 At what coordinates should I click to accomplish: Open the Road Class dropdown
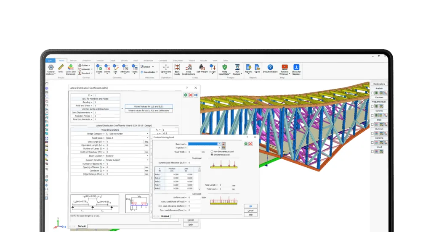coord(127,138)
